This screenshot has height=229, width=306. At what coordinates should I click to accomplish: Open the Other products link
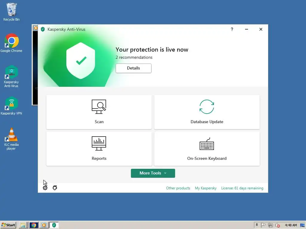tap(178, 188)
